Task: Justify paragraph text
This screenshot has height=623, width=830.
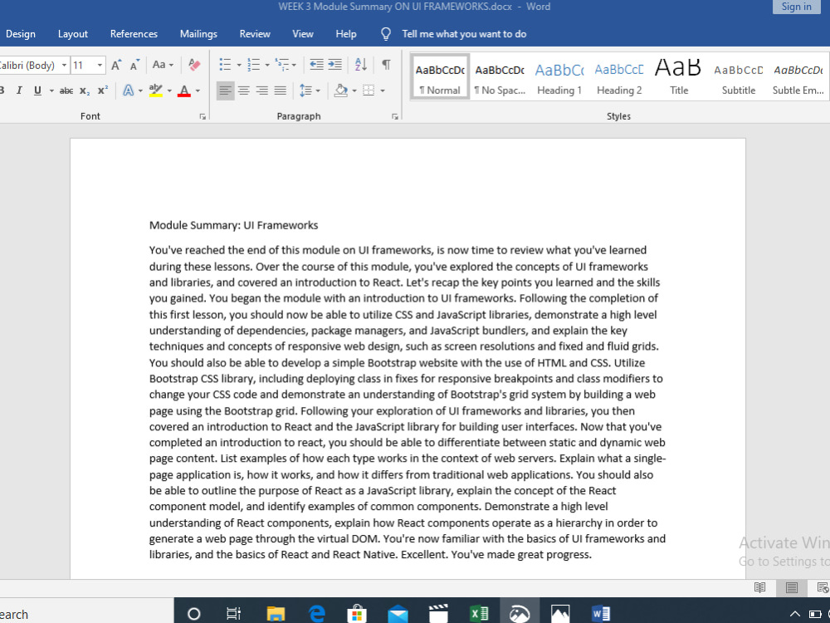Action: (281, 91)
